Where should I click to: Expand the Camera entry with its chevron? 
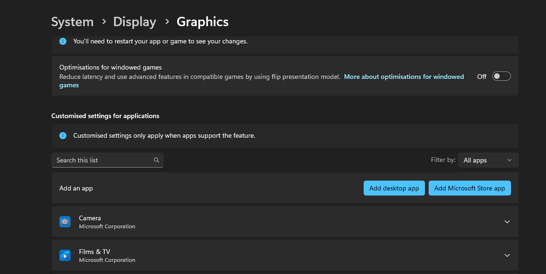tap(507, 222)
